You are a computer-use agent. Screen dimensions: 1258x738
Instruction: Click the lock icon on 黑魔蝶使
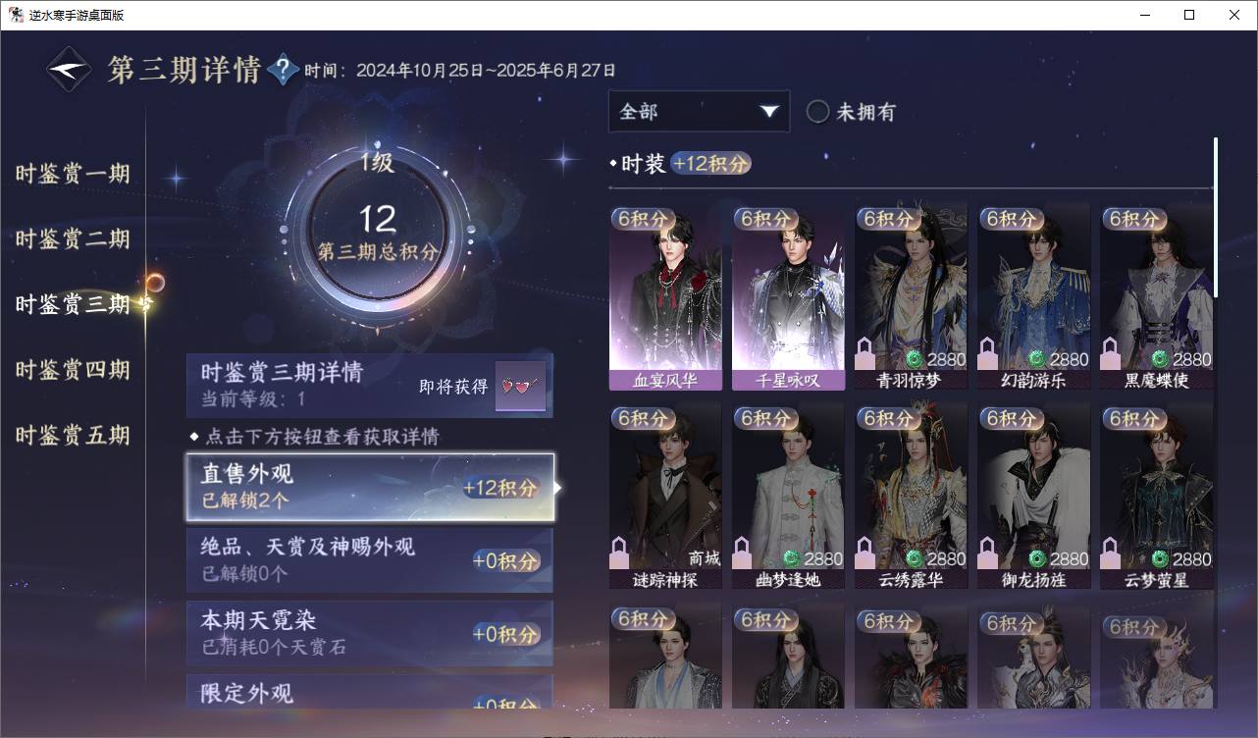(1111, 351)
